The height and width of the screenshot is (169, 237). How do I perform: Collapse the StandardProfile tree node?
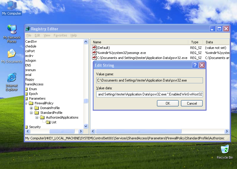tap(31, 113)
